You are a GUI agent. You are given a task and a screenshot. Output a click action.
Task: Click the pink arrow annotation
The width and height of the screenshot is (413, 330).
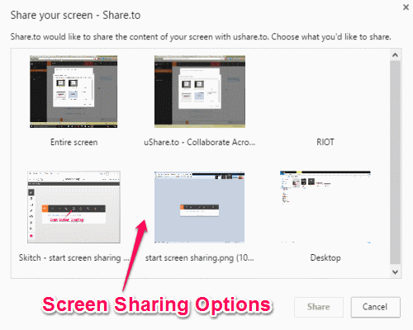135,255
